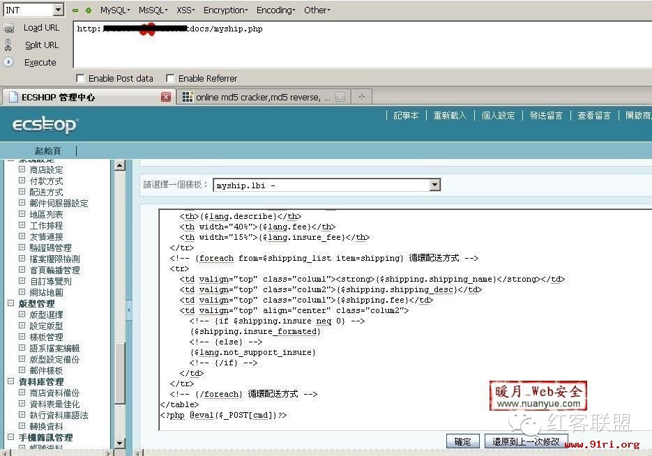This screenshot has width=652, height=456.
Task: Open 付款方式 in sidebar
Action: click(x=46, y=181)
